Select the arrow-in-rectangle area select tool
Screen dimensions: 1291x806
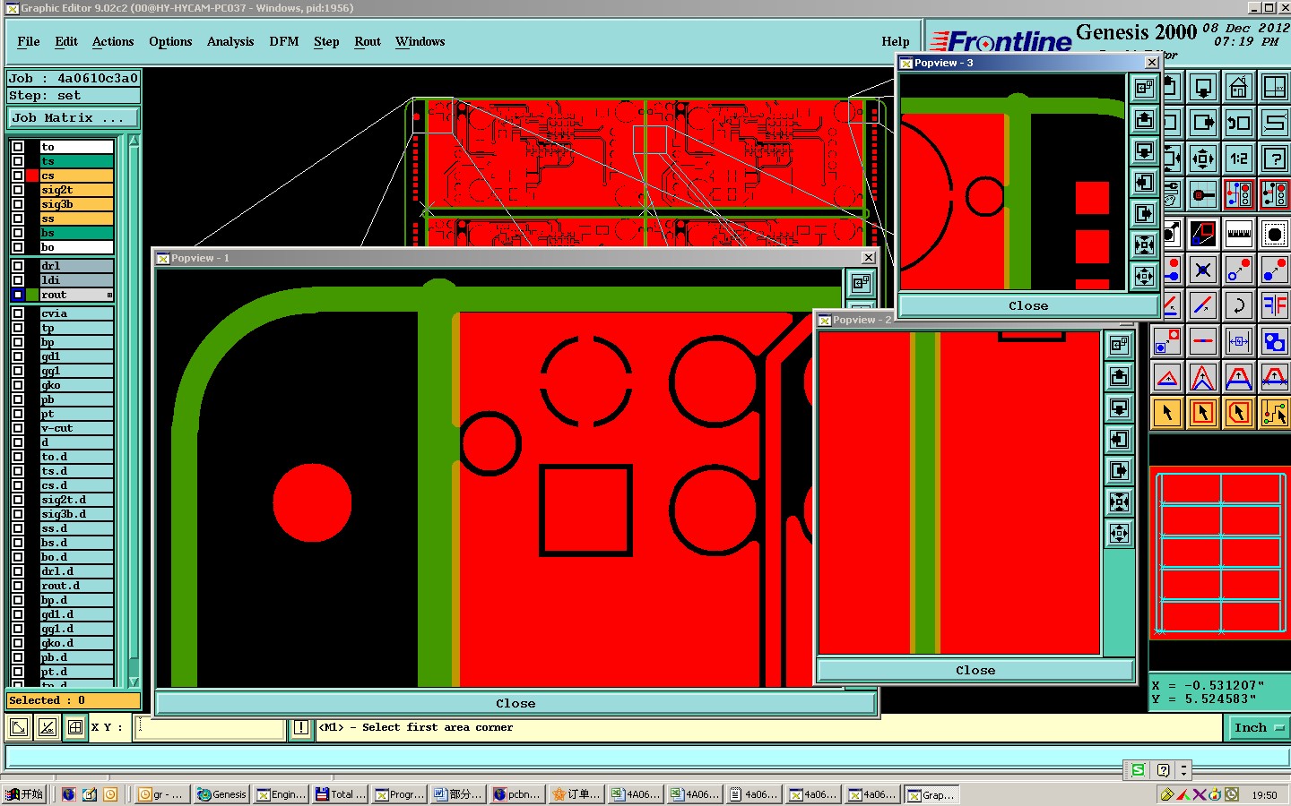pyautogui.click(x=1203, y=413)
